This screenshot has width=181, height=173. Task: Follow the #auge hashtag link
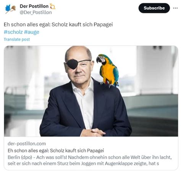(32, 32)
